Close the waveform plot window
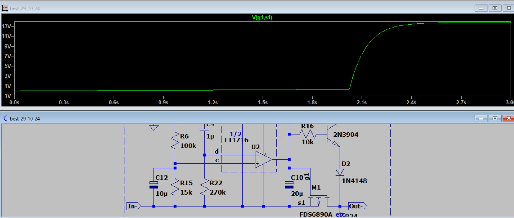 tap(509, 8)
